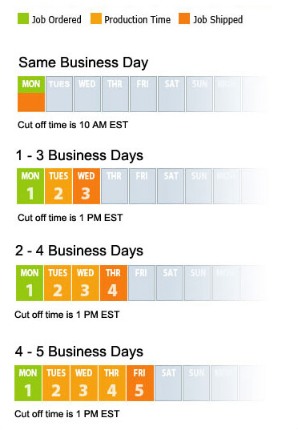Image resolution: width=298 pixels, height=430 pixels.
Task: Click the 4 - 5 Business Days heading
Action: 79,352
